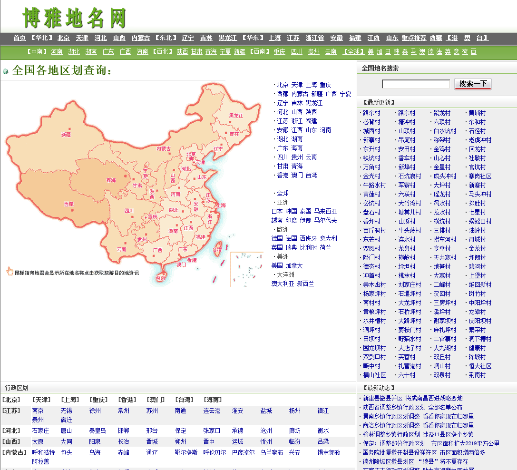Open news 德州陵城区撤县划区

(x=415, y=461)
